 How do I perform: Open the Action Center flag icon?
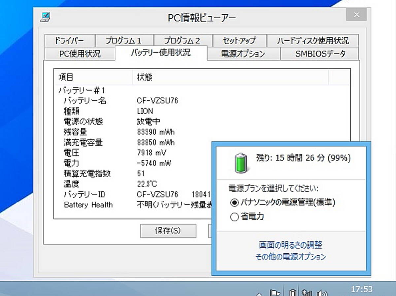pos(275,293)
